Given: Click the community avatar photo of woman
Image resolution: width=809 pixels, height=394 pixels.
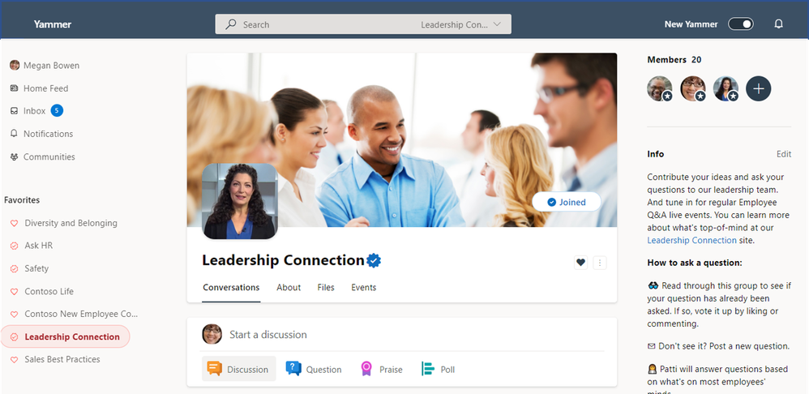Looking at the screenshot, I should pyautogui.click(x=239, y=201).
